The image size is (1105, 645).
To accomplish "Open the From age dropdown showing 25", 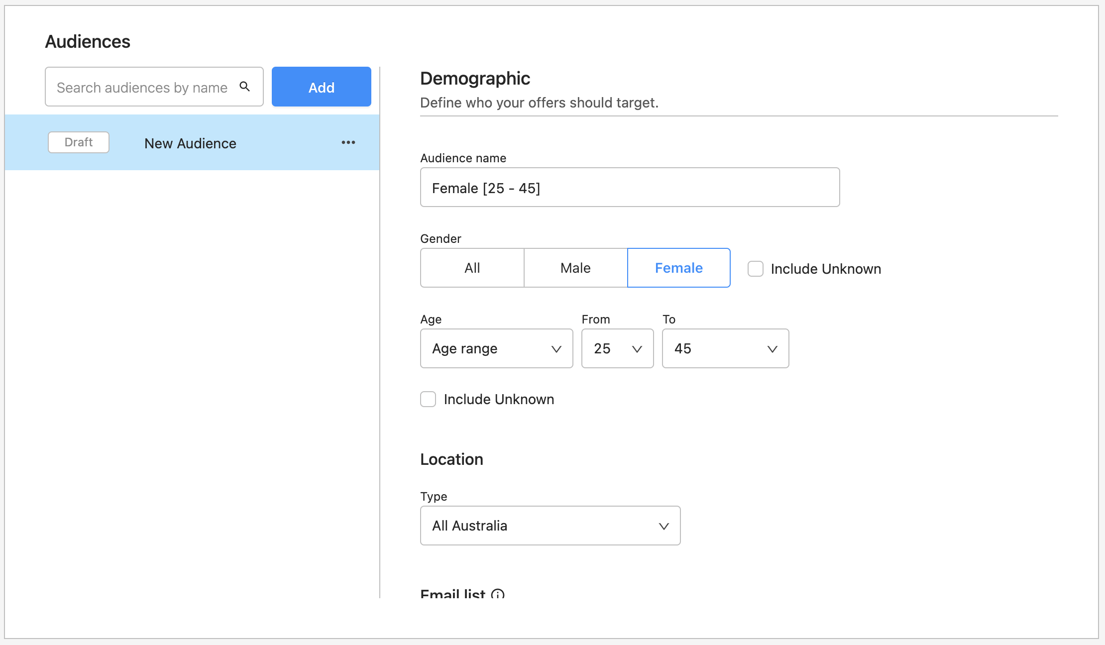I will point(618,348).
